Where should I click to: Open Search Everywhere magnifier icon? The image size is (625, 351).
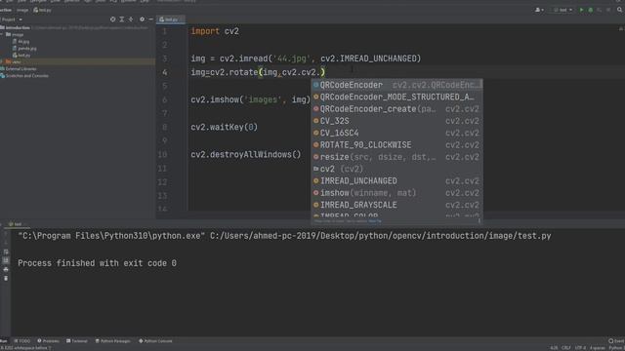(619, 10)
